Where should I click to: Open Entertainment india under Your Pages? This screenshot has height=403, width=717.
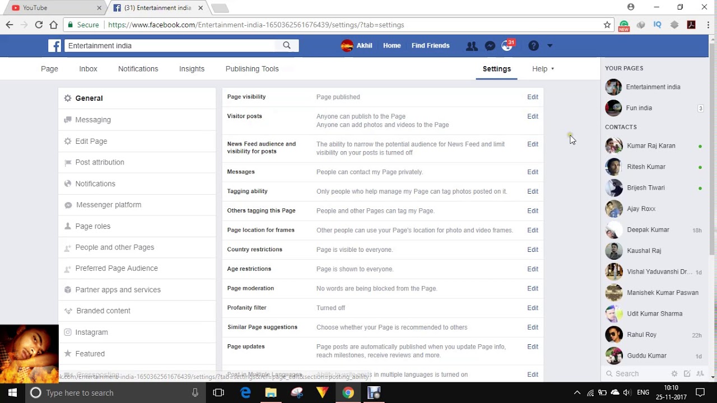654,87
